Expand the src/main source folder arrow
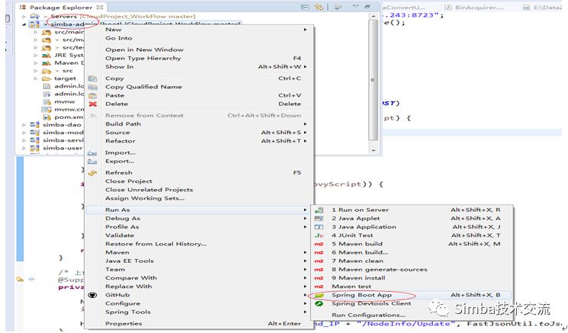This screenshot has height=333, width=568. point(36,32)
